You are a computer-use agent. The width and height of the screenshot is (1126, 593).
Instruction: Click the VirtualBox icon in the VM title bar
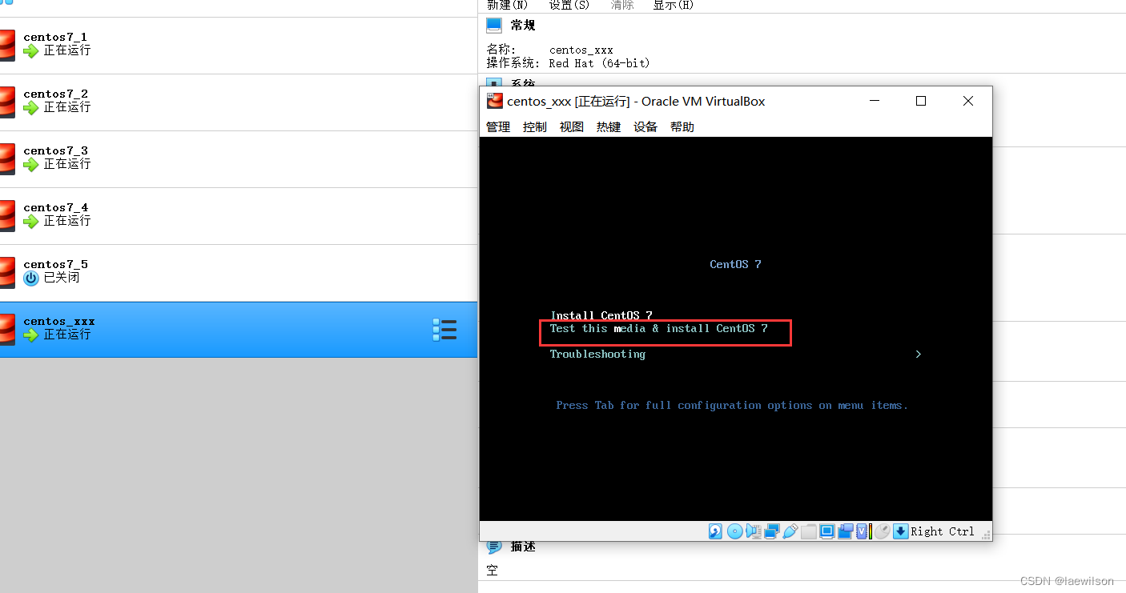click(x=495, y=101)
